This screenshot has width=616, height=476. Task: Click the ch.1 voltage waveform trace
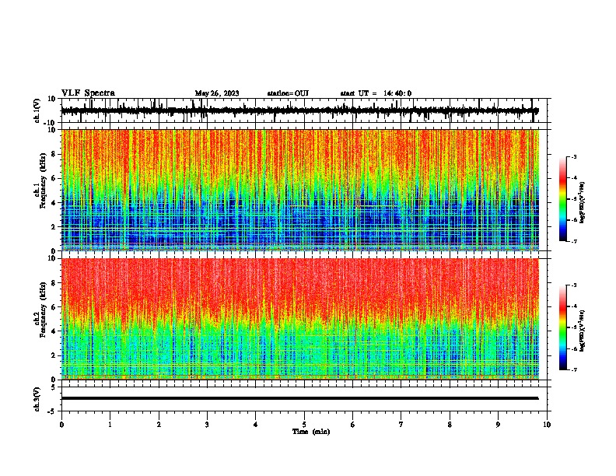pyautogui.click(x=299, y=110)
